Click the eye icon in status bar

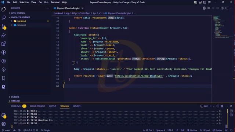pyautogui.click(x=14, y=131)
